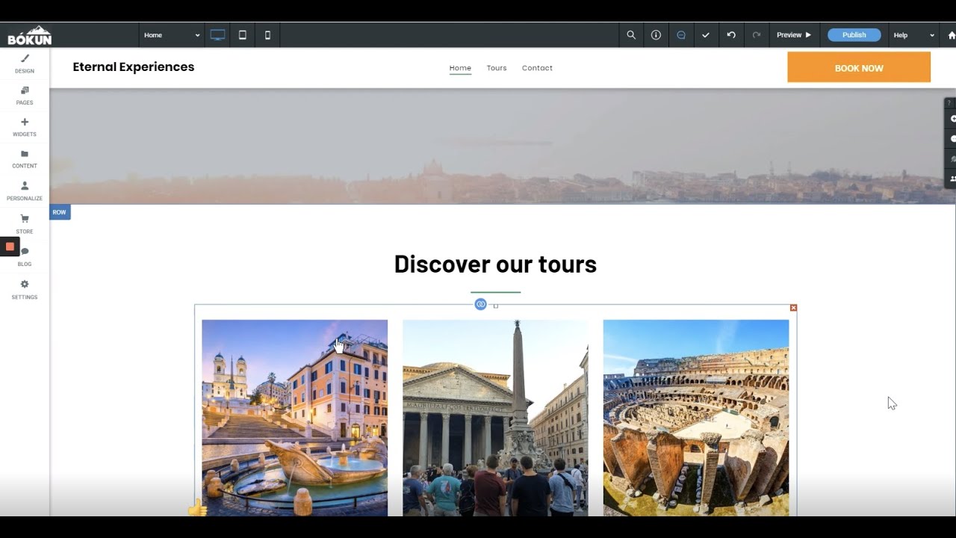Image resolution: width=956 pixels, height=538 pixels.
Task: Redo the last change
Action: pyautogui.click(x=757, y=35)
